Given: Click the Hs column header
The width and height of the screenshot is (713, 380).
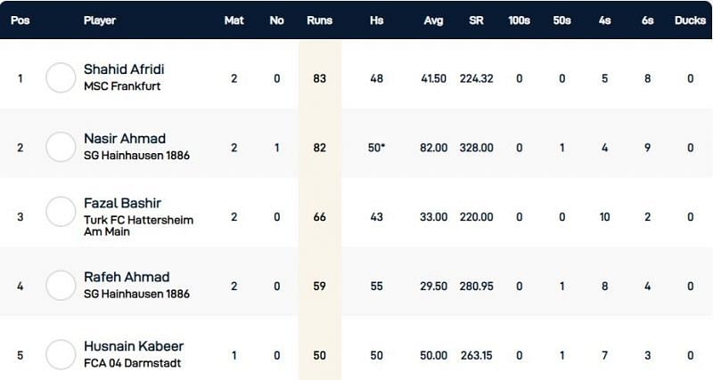Looking at the screenshot, I should (x=376, y=20).
